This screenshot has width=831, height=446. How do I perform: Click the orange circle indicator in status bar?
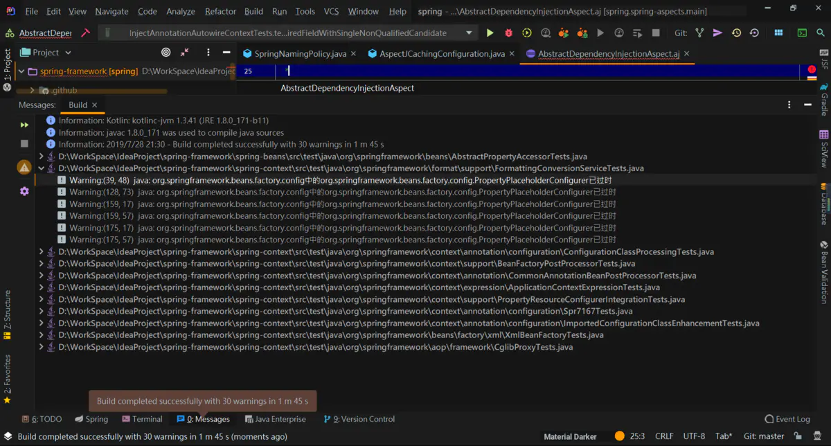point(619,436)
